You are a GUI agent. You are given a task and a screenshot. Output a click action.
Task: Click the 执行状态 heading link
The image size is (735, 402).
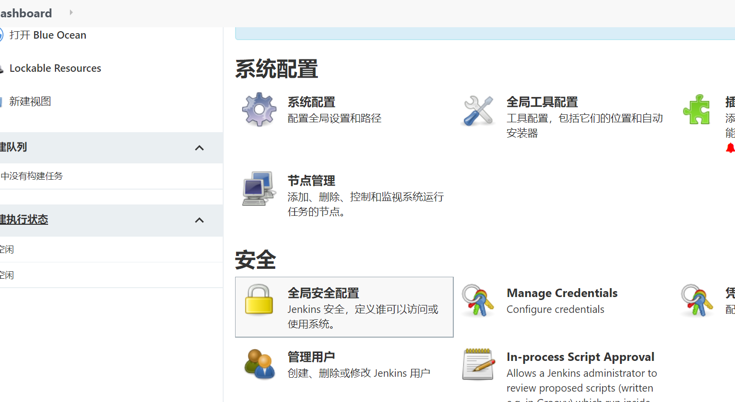(x=24, y=219)
